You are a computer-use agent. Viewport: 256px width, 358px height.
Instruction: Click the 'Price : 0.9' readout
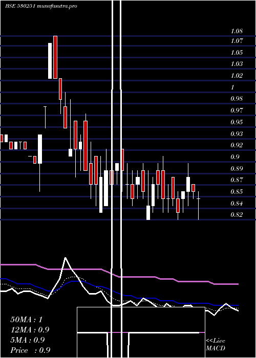[30, 350]
